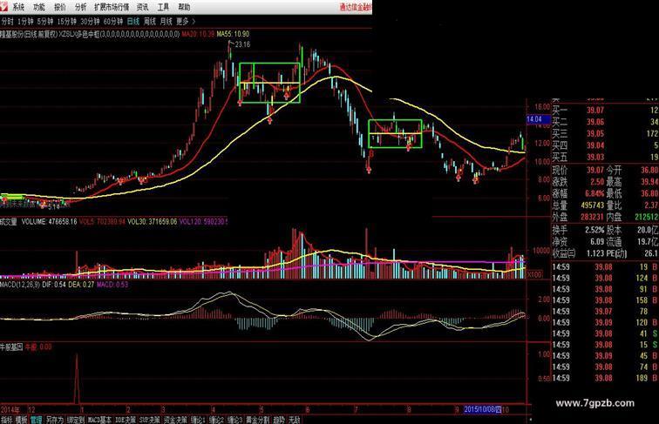Click the 收益(二) 1.123 value
659x424 pixels.
(595, 253)
